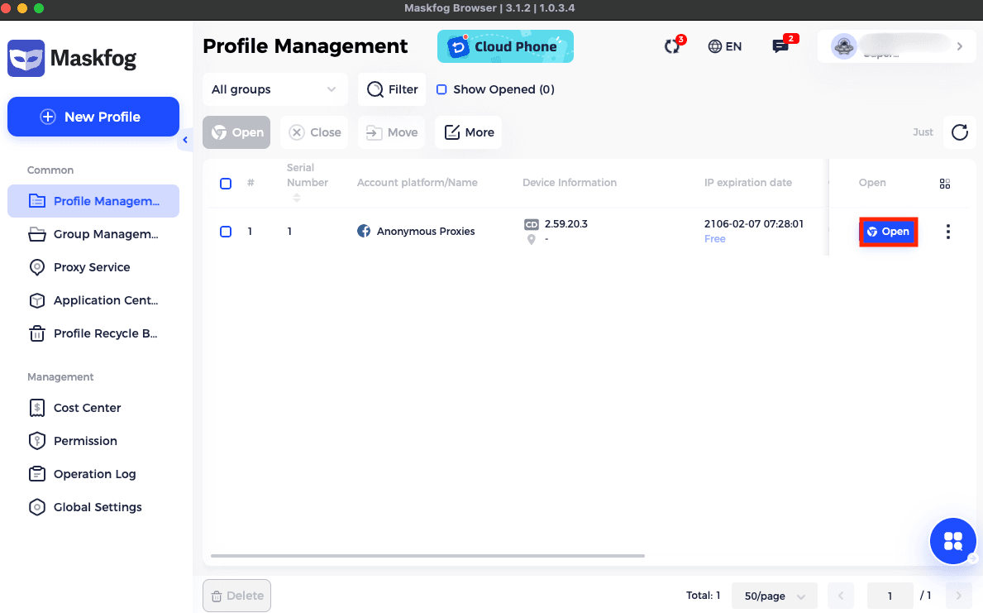Enable the Show Opened checkbox
This screenshot has width=983, height=613.
tap(441, 89)
